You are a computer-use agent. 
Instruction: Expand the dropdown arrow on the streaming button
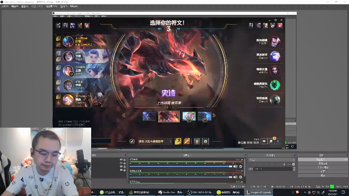[346, 159]
